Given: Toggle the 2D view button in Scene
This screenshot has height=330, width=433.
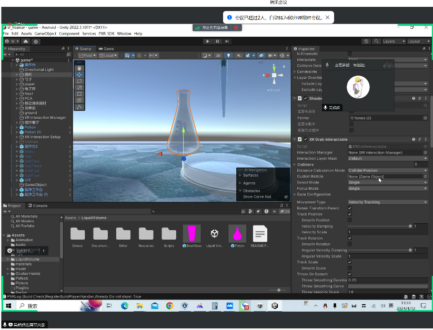Looking at the screenshot, I should coord(218,55).
